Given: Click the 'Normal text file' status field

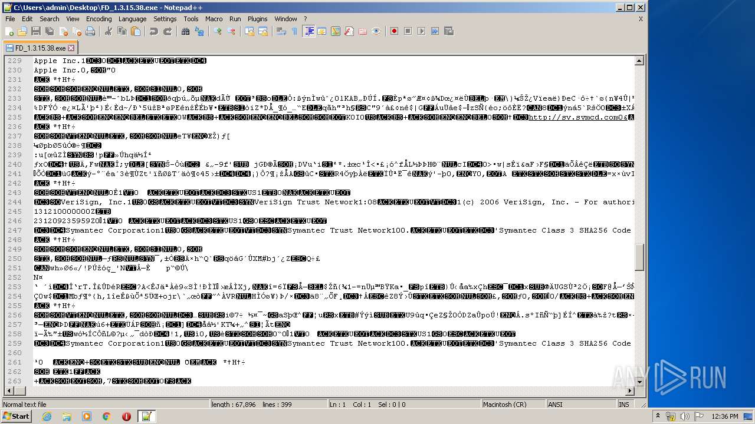Looking at the screenshot, I should point(106,405).
